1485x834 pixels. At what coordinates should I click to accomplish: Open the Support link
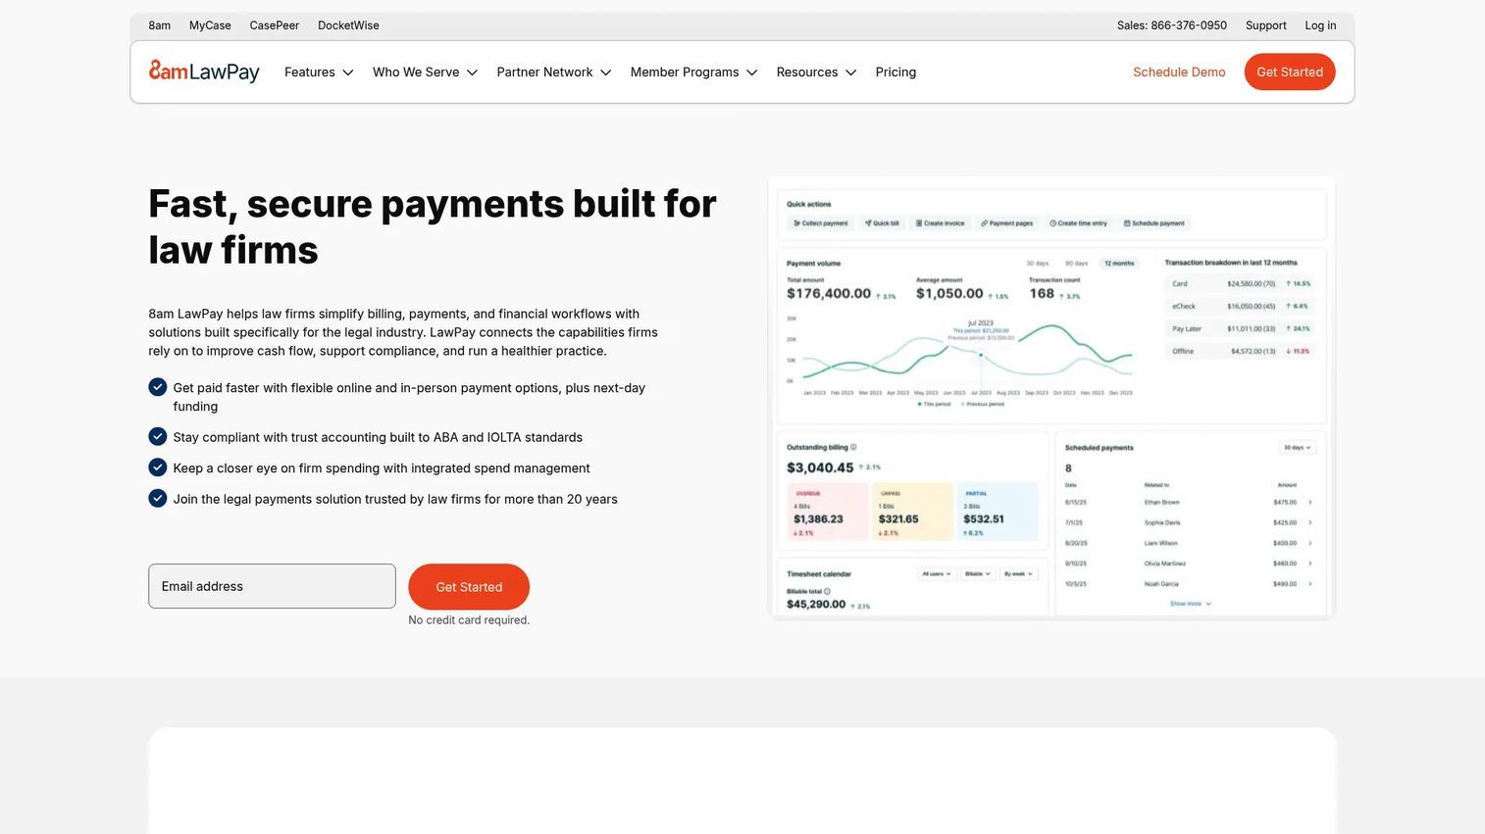click(x=1266, y=25)
